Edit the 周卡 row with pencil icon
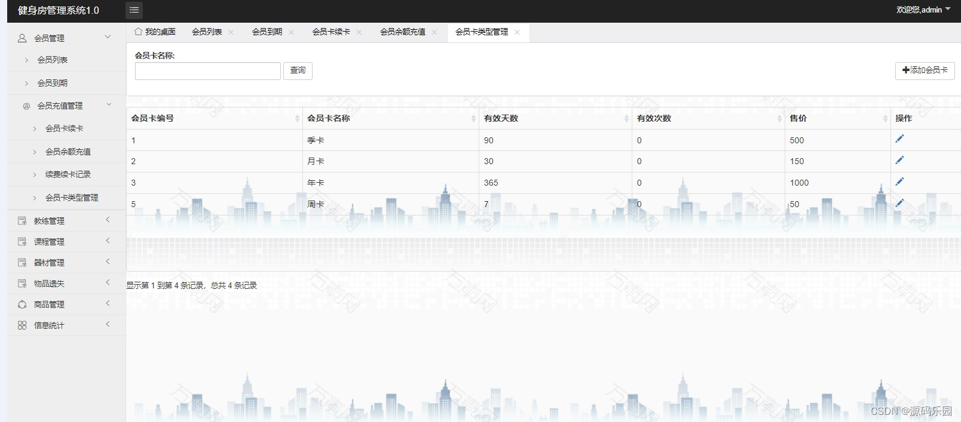This screenshot has width=961, height=422. click(899, 203)
